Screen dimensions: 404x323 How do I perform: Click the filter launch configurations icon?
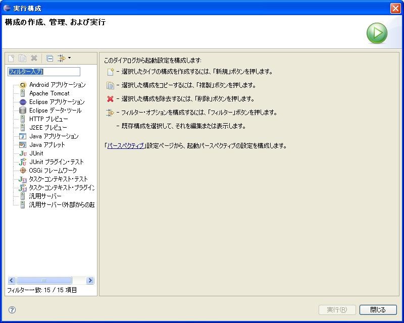(x=61, y=58)
